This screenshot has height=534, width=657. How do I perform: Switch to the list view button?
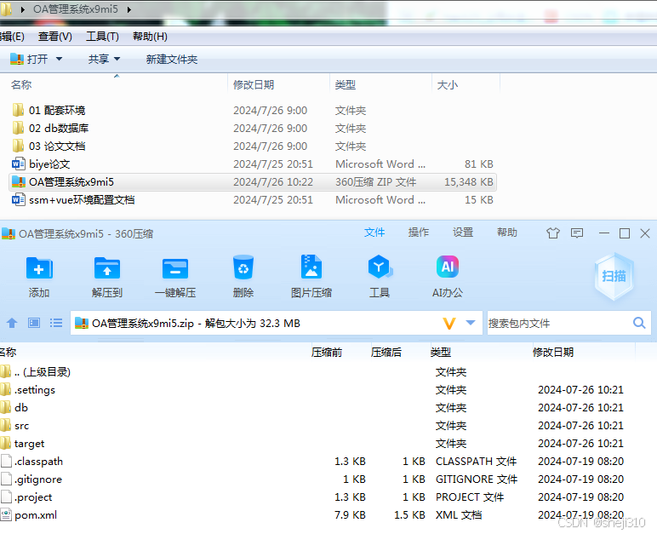[56, 323]
